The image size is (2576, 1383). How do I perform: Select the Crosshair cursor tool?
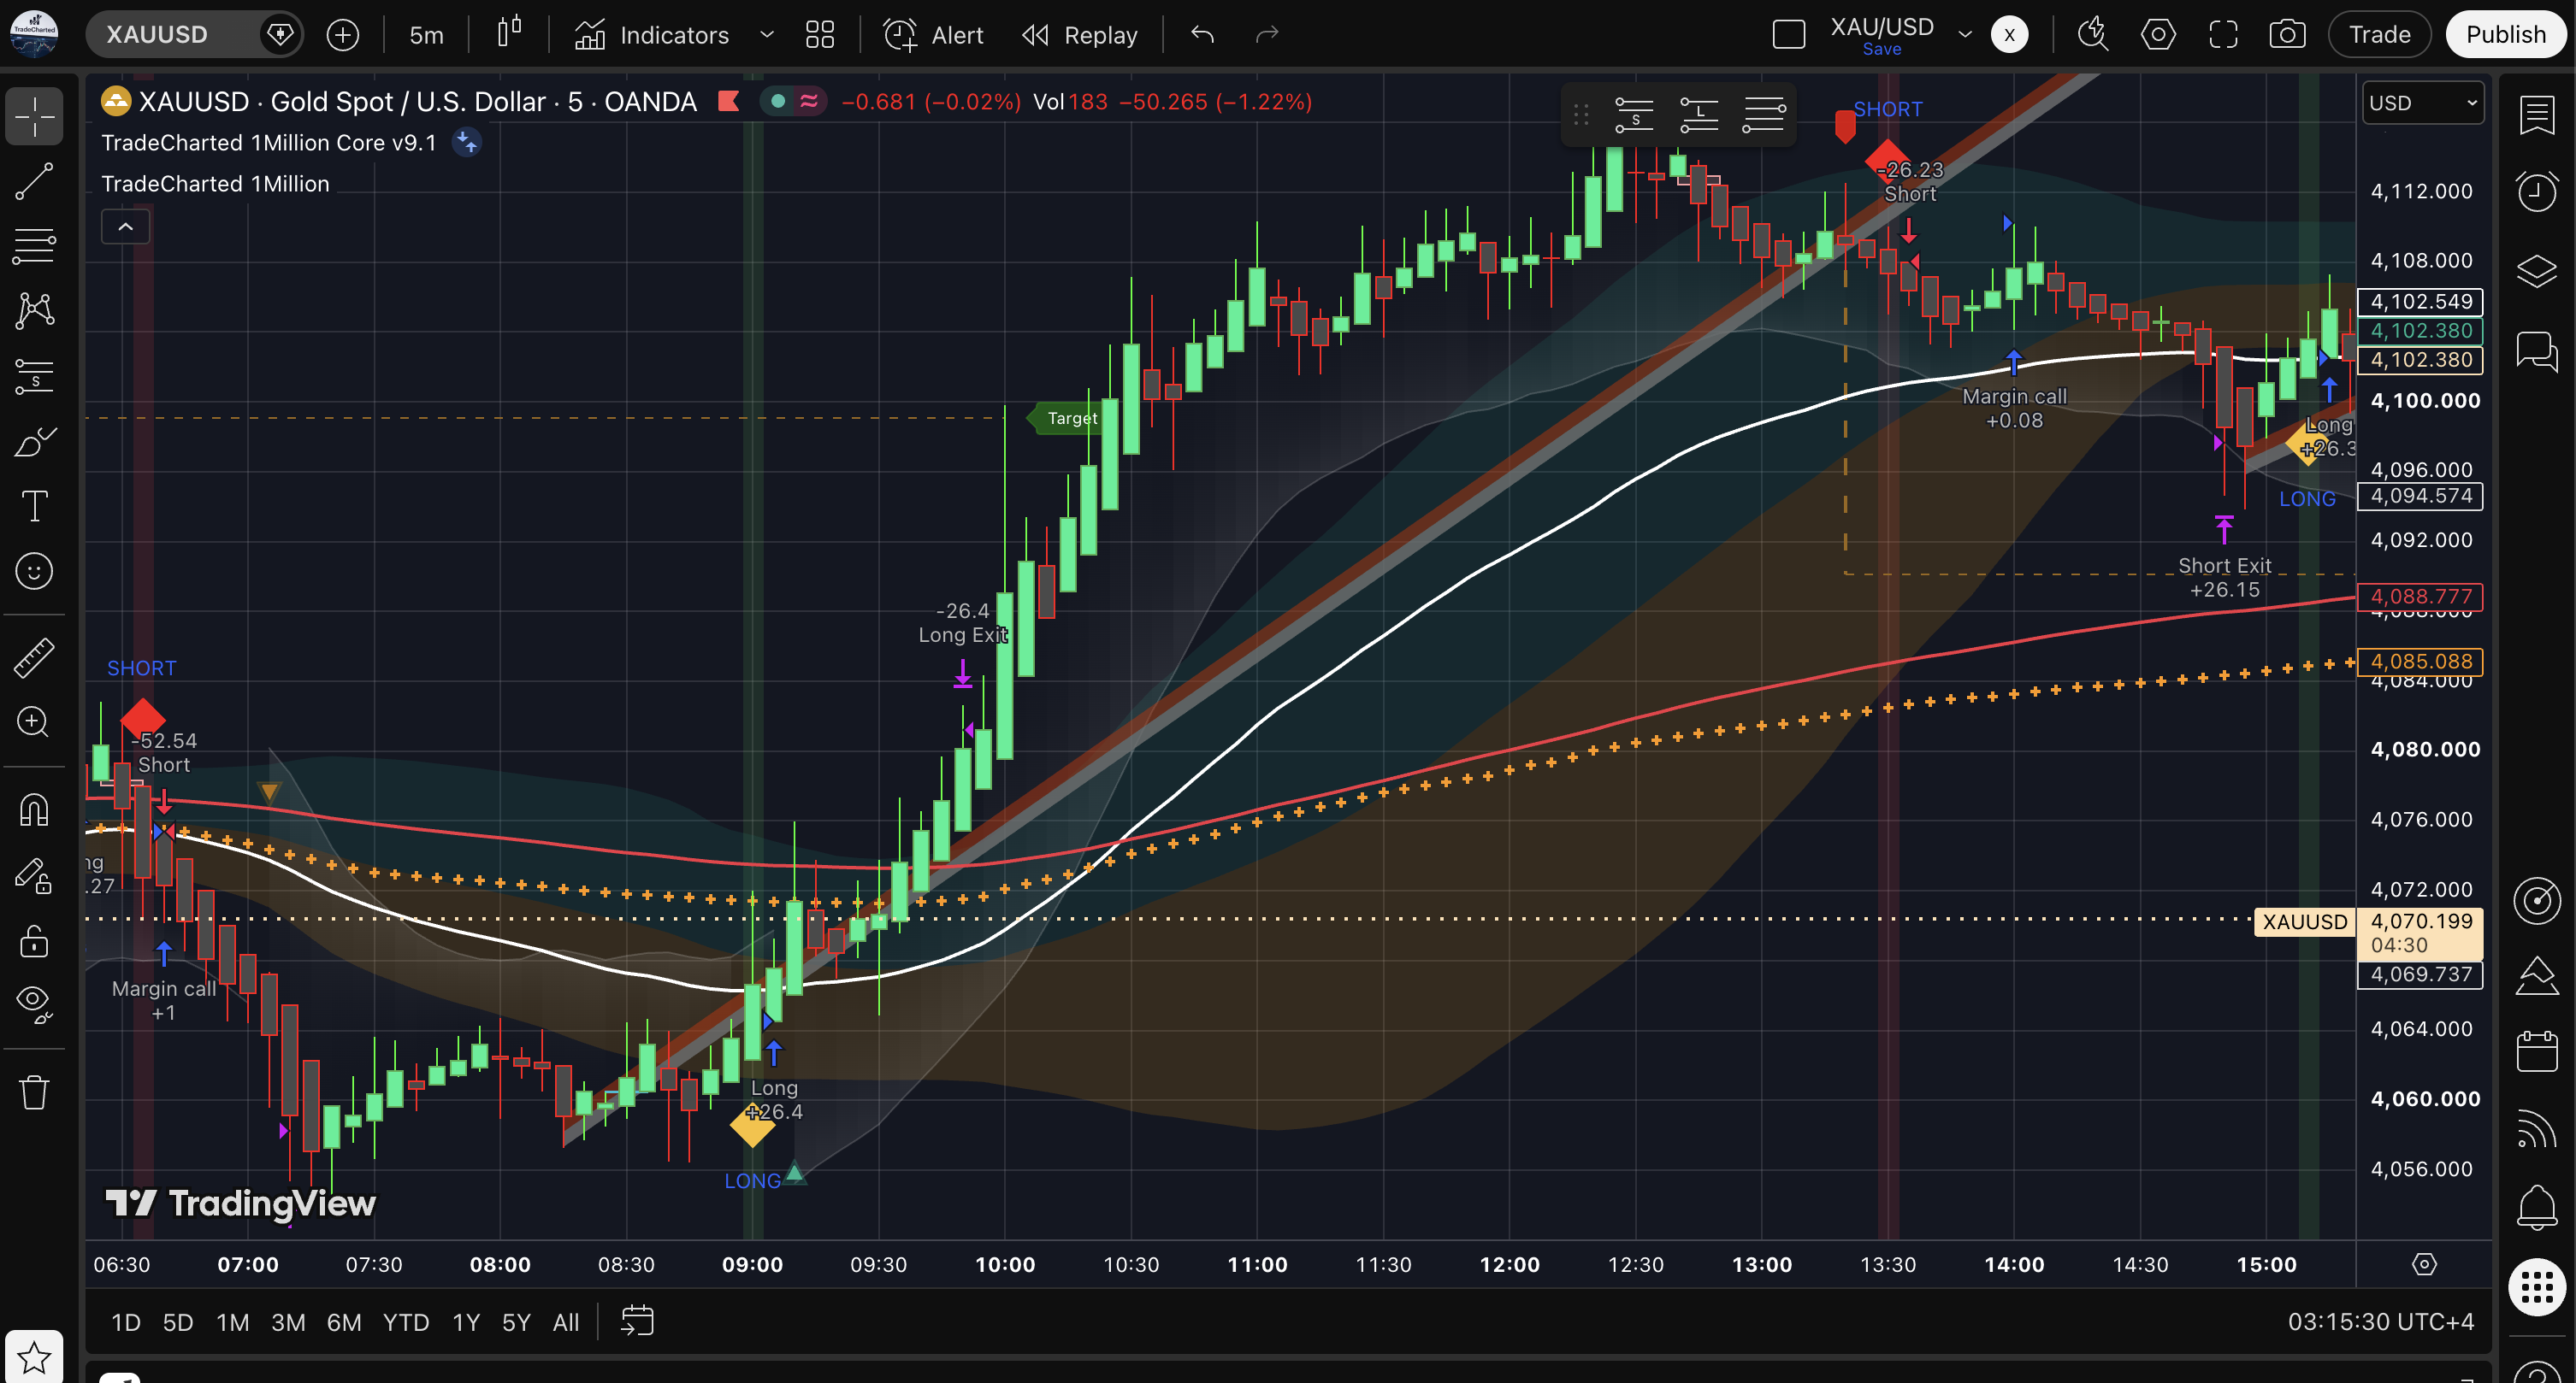point(34,117)
